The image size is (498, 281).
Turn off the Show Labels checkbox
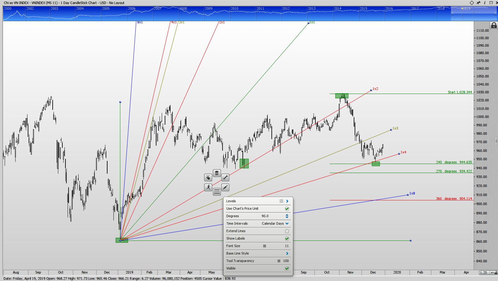(x=287, y=239)
